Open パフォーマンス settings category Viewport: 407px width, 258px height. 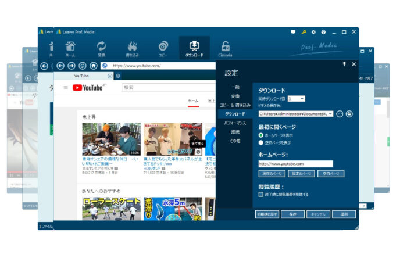235,123
